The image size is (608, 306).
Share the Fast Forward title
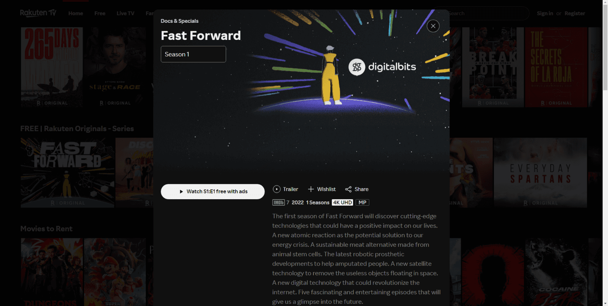tap(356, 189)
